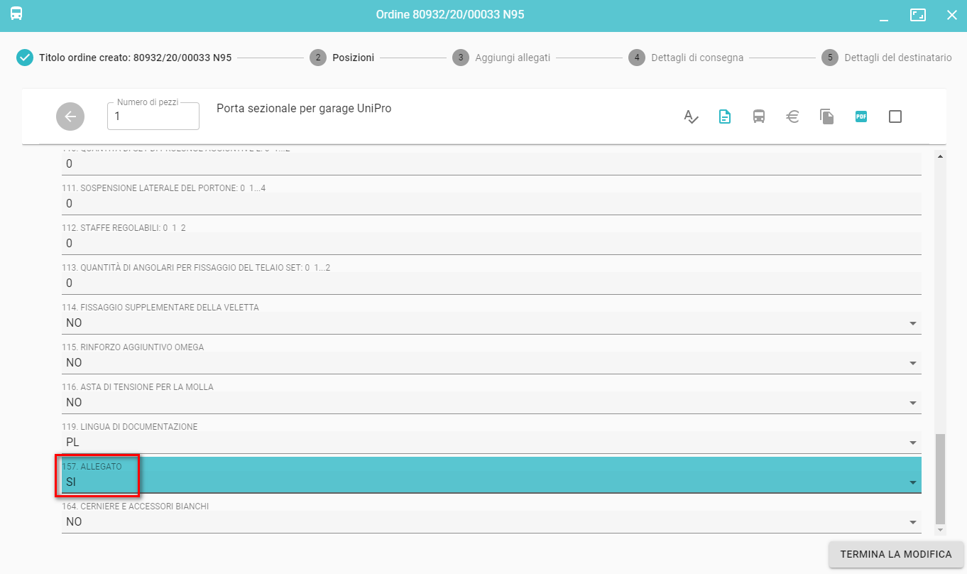Click the bus logo in the title bar

coord(16,14)
